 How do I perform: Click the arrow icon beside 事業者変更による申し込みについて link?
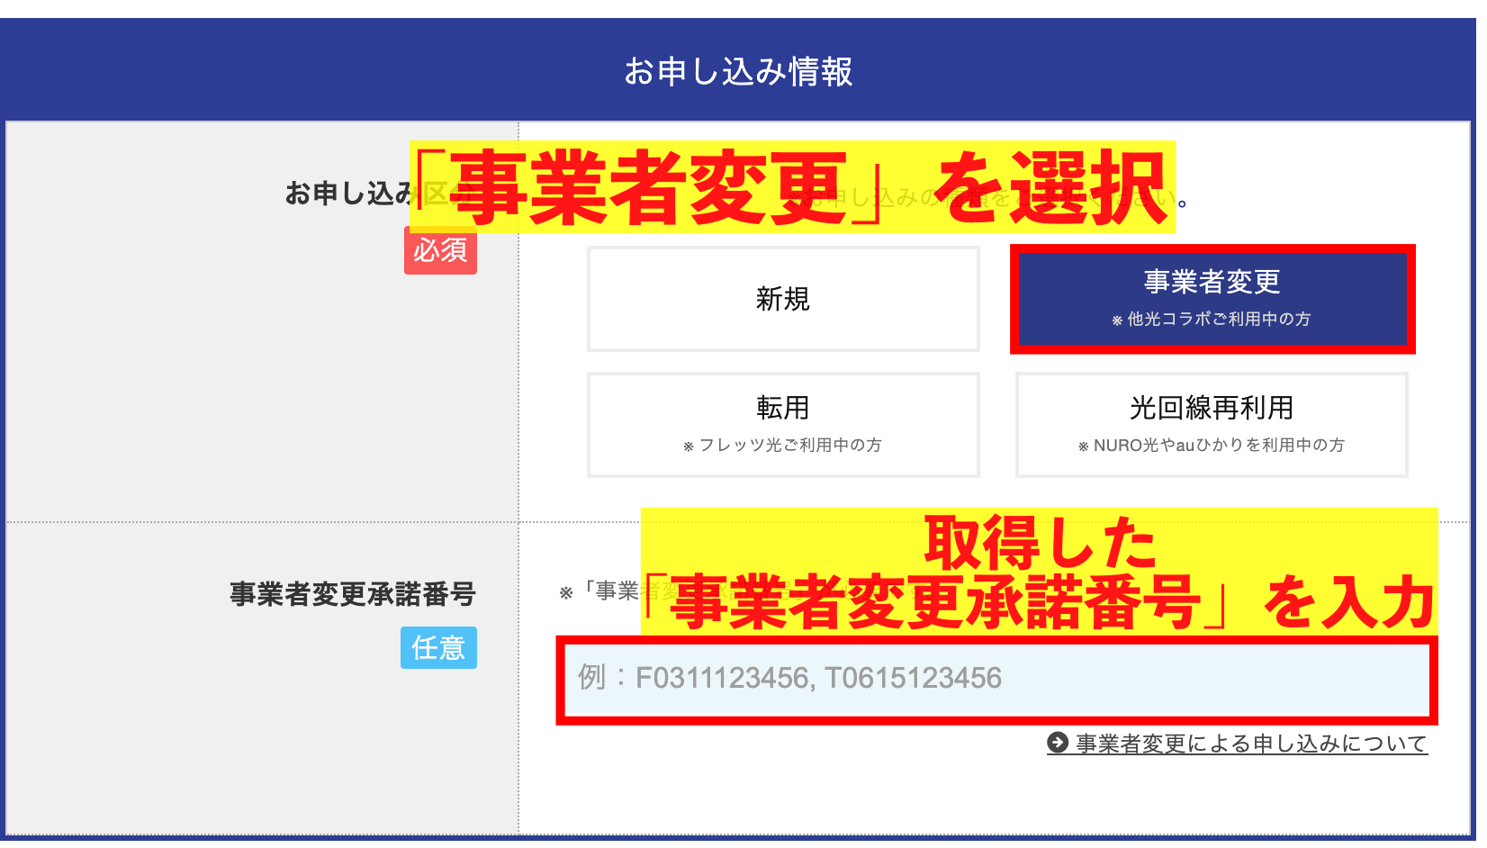point(1057,744)
